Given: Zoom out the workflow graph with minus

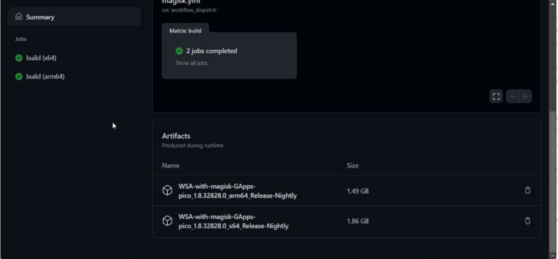Looking at the screenshot, I should (513, 97).
